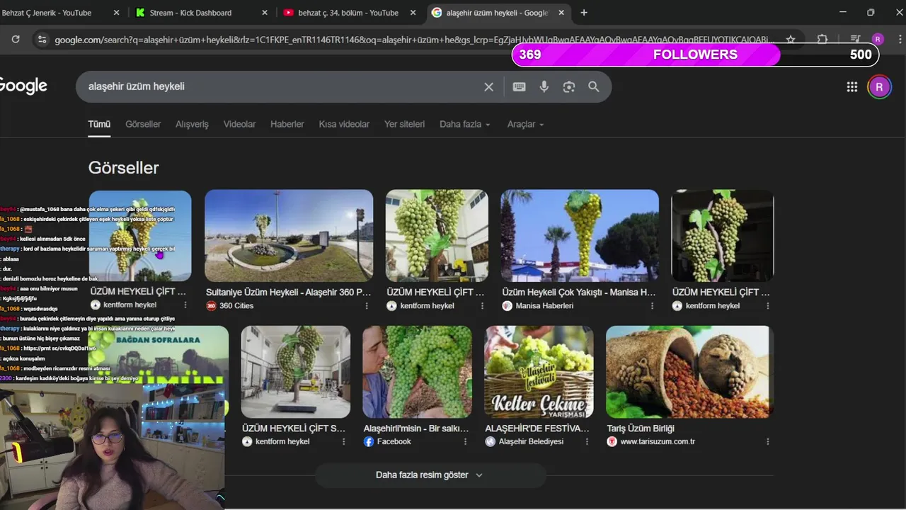Open Chrome media control icon
The width and height of the screenshot is (906, 510).
coord(855,40)
